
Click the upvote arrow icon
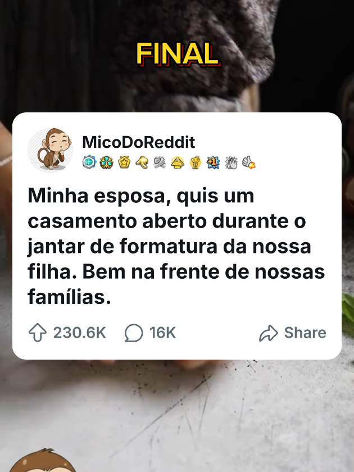pos(37,333)
